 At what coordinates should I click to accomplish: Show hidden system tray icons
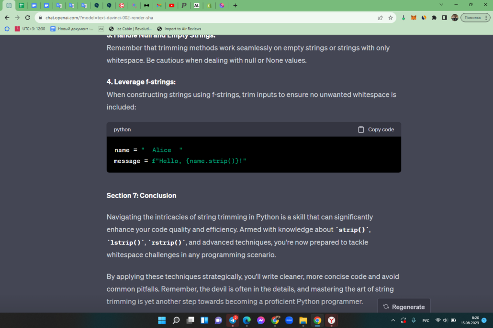[393, 320]
